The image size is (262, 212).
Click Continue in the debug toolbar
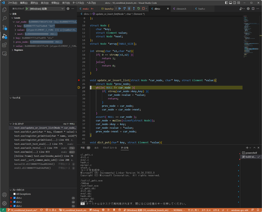119,8
